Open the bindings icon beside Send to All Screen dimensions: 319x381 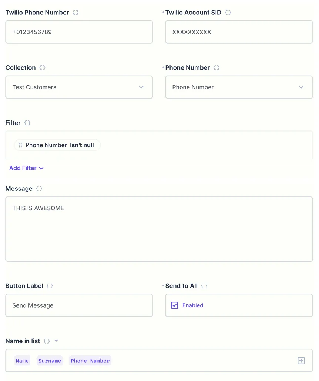(x=204, y=286)
